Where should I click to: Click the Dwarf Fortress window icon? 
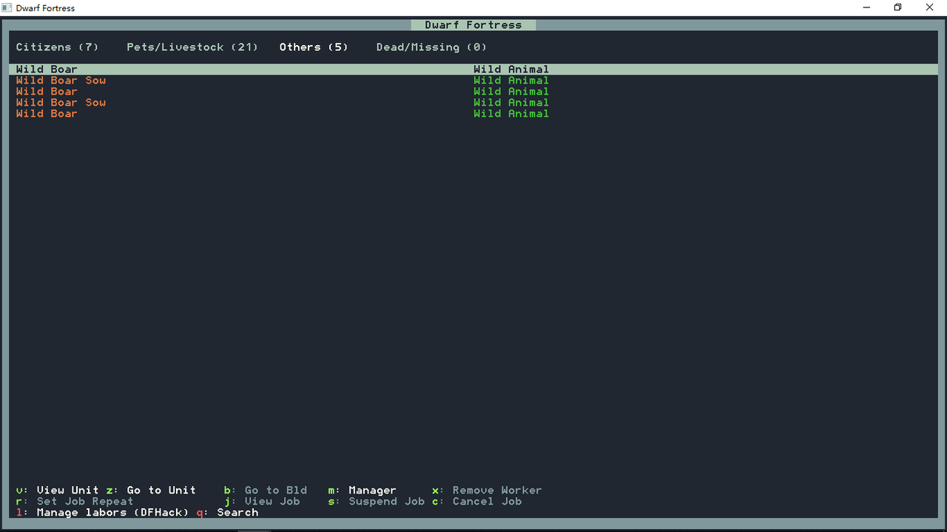tap(7, 8)
